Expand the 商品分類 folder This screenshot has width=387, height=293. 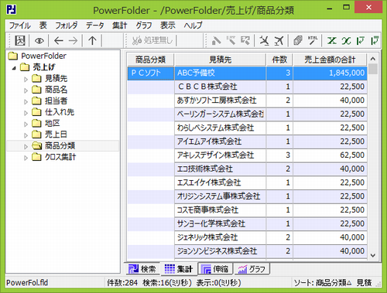tap(26, 147)
